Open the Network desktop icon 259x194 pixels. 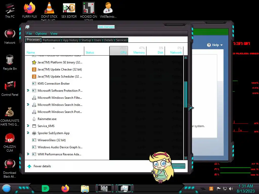[x=10, y=36]
